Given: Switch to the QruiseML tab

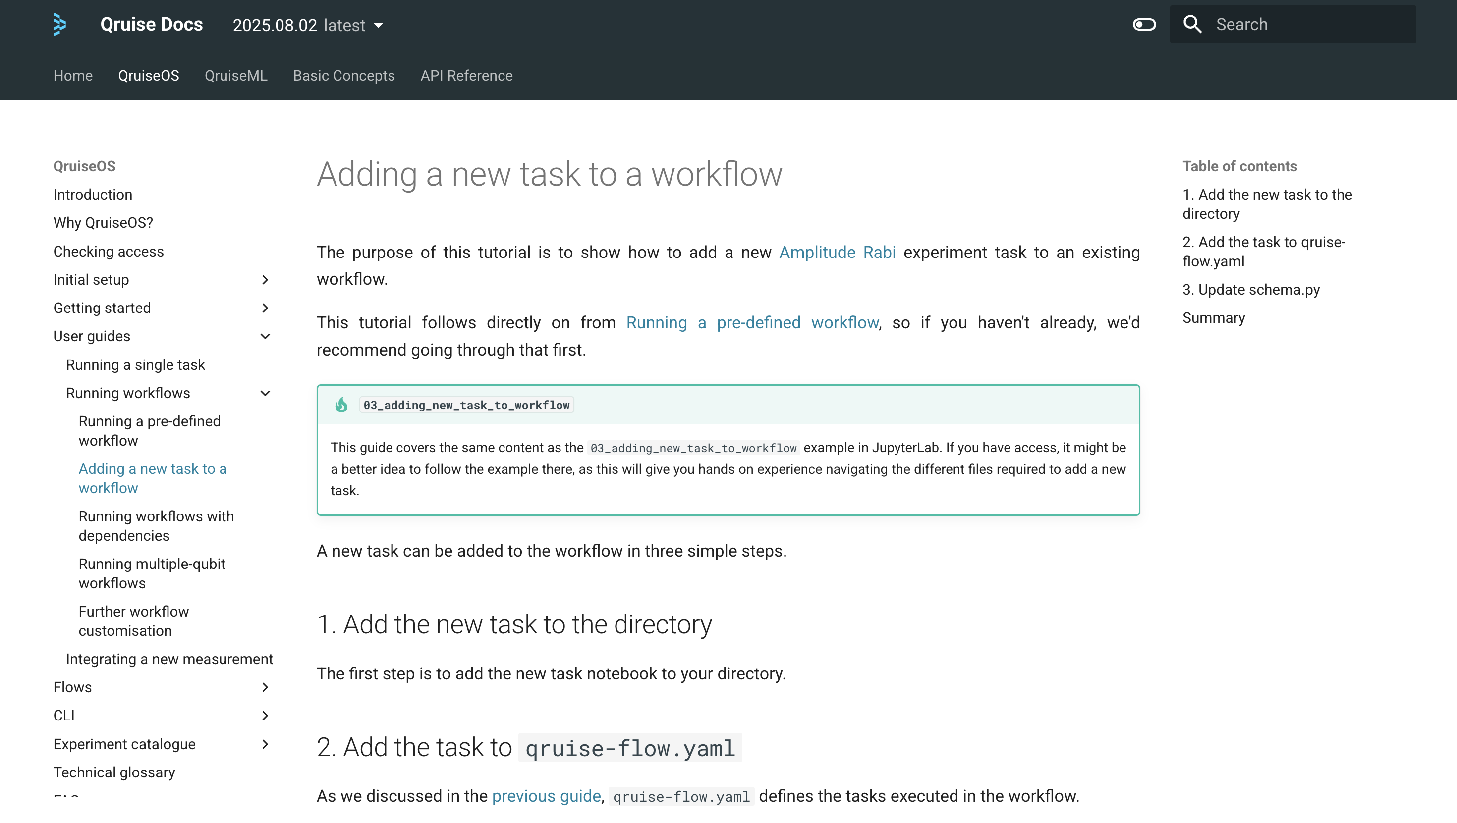Looking at the screenshot, I should (236, 76).
